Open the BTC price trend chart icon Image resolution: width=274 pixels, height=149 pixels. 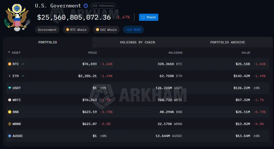[23, 64]
